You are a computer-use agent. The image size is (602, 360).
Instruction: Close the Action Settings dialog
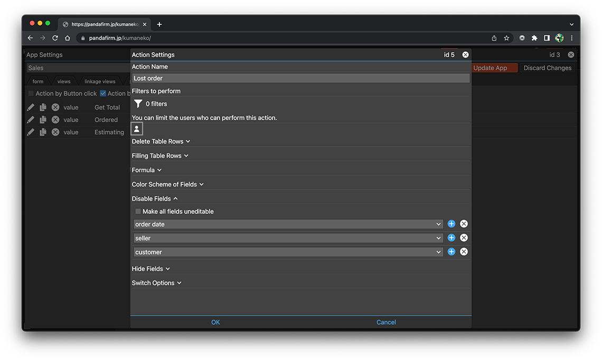[465, 55]
